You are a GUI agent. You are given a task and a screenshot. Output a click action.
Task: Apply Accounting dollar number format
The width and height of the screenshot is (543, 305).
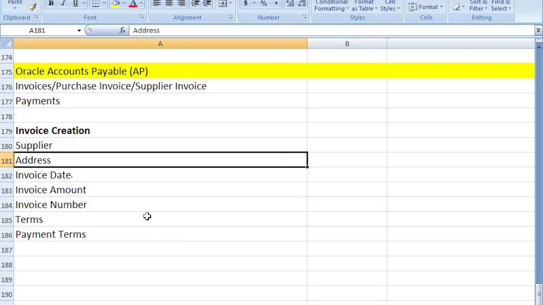coord(245,4)
